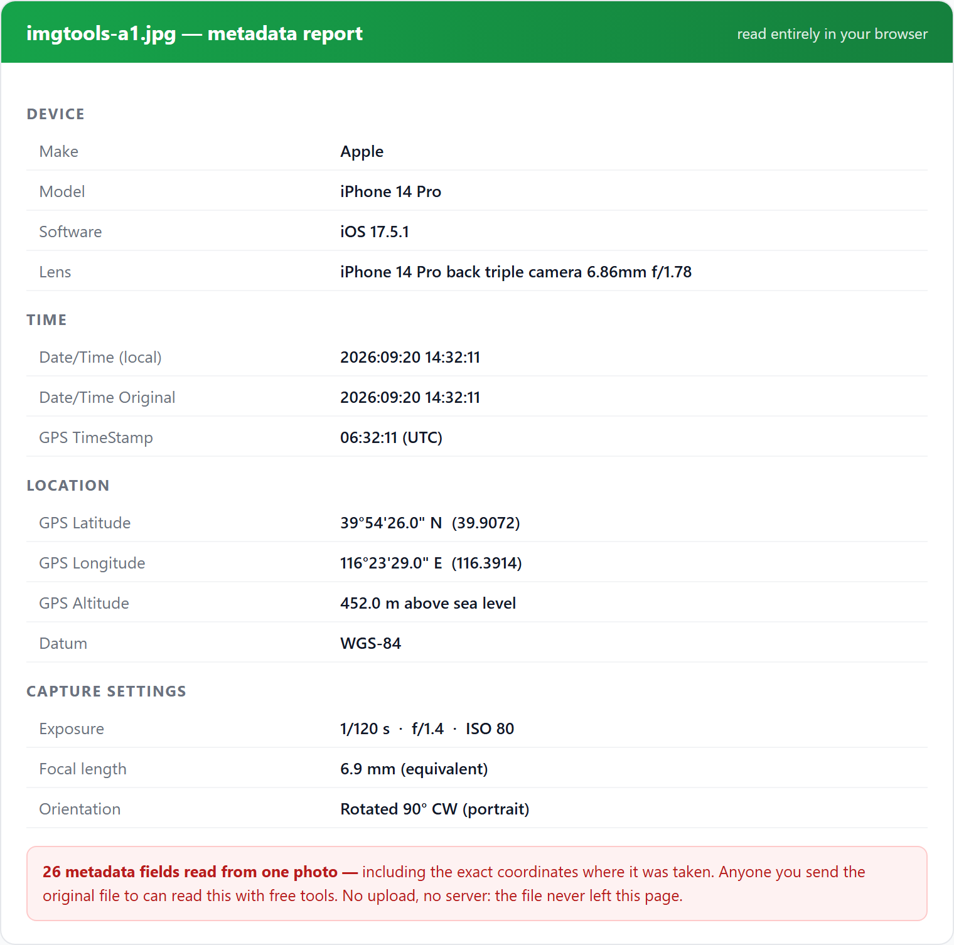
Task: Click the 'GPS TimeStamp' field label
Action: pyautogui.click(x=96, y=437)
